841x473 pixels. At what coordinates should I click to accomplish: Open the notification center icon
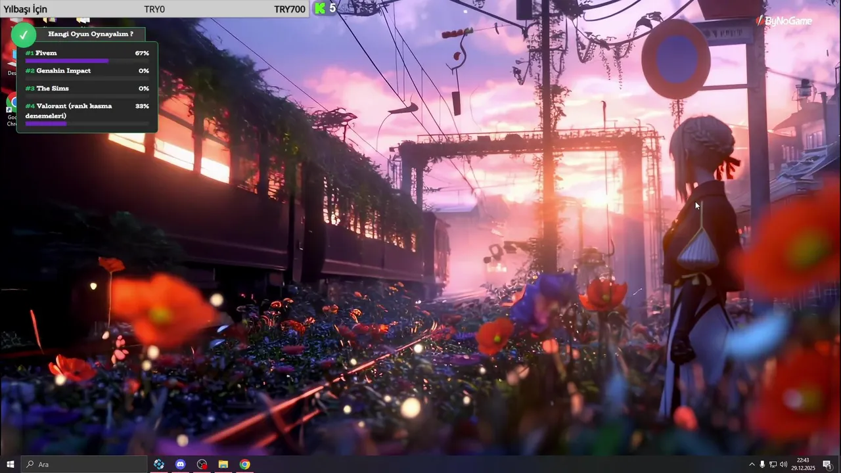(x=827, y=464)
